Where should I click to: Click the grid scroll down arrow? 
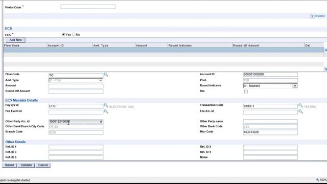(325, 69)
